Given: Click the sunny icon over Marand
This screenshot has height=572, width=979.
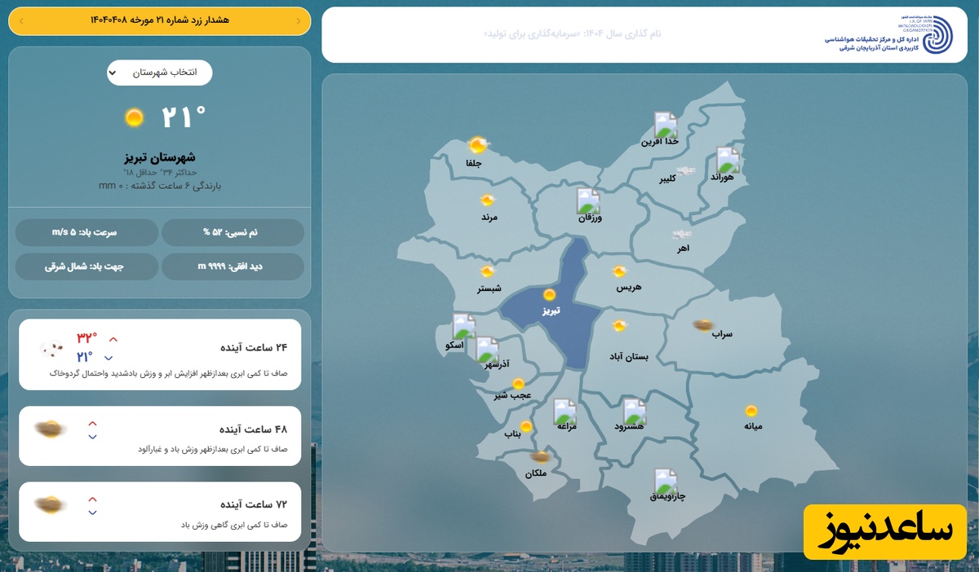Looking at the screenshot, I should (x=488, y=200).
